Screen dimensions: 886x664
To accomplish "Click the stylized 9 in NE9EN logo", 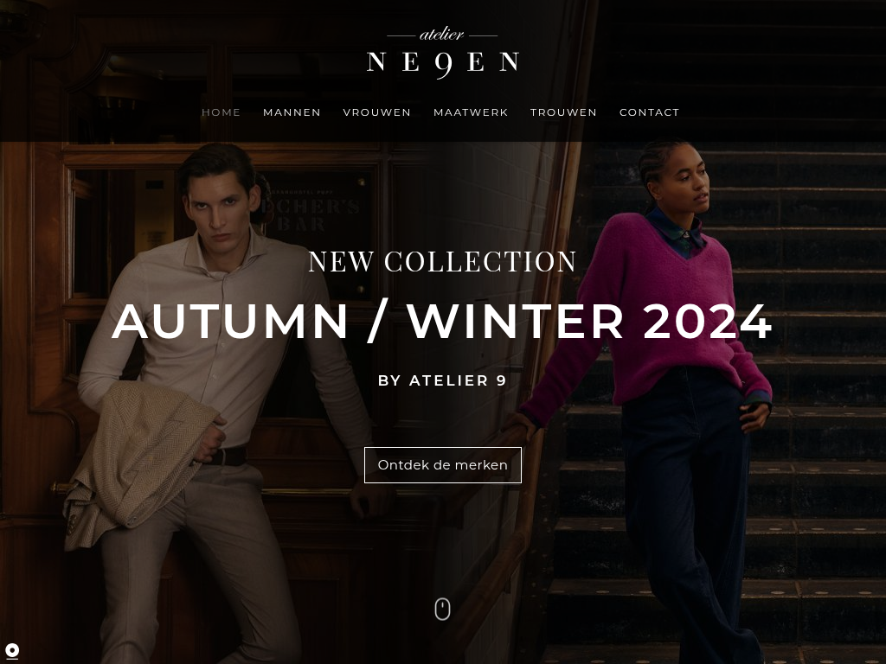I will (x=444, y=64).
